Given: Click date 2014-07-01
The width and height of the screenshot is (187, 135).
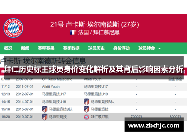Looking at the screenshot, I should (25, 102).
